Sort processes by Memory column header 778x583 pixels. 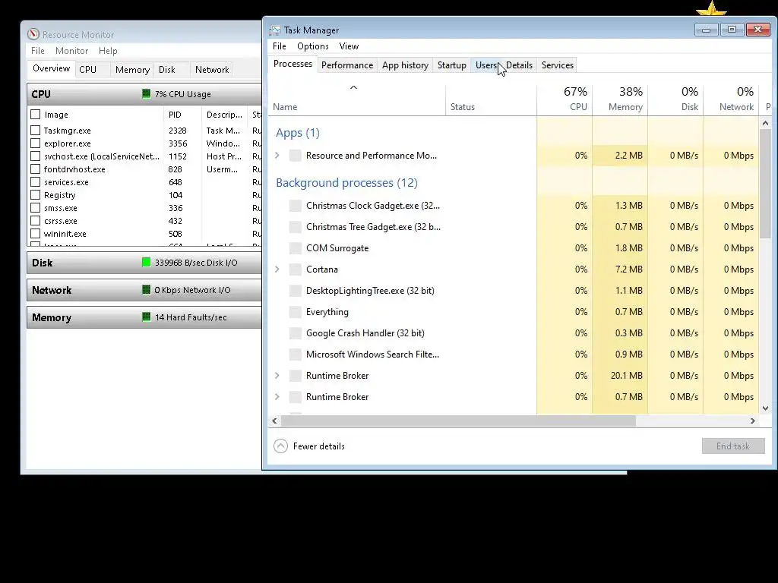(x=620, y=99)
